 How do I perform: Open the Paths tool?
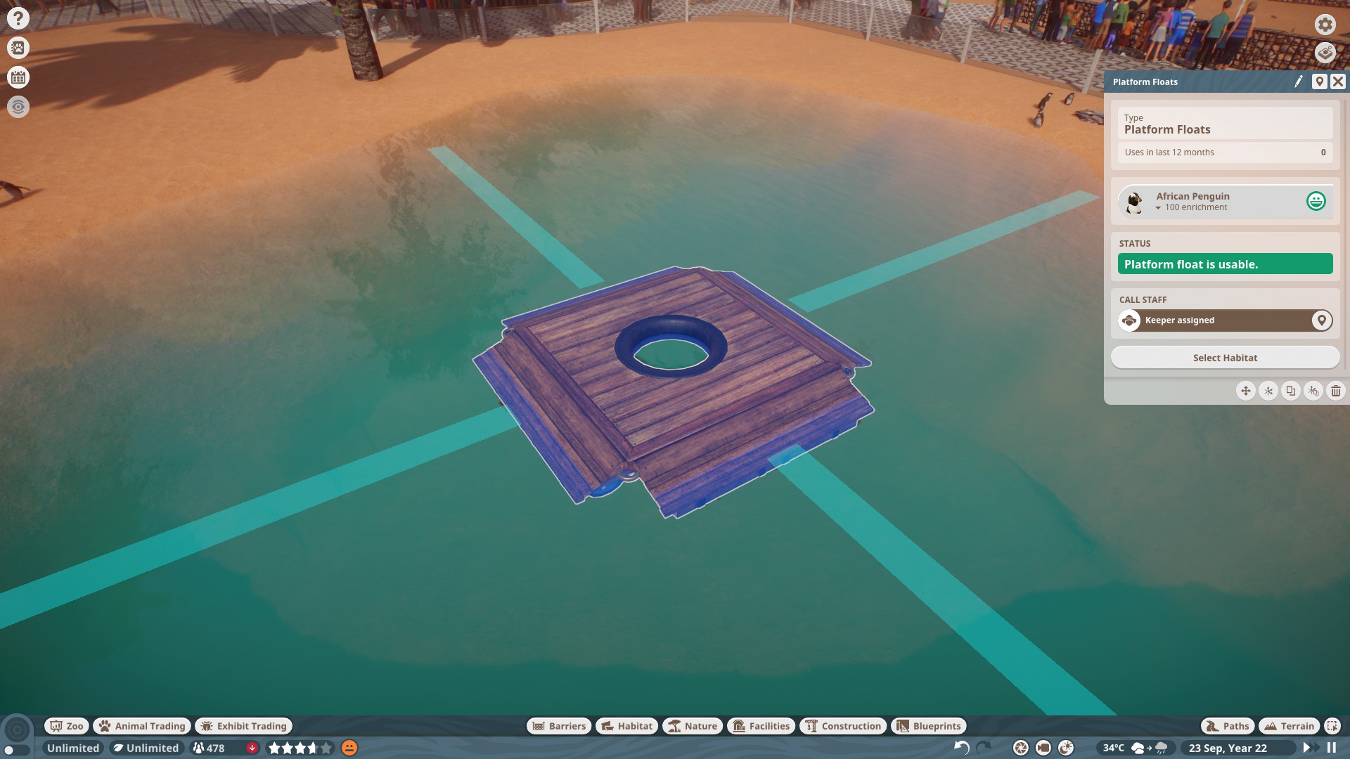coord(1227,726)
